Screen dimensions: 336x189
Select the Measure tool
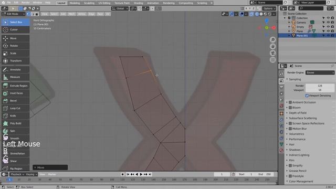coord(15,77)
